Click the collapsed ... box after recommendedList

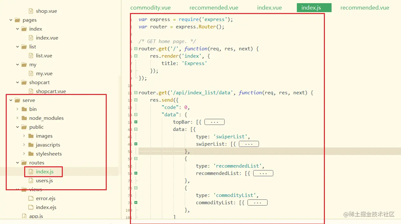pos(263,173)
